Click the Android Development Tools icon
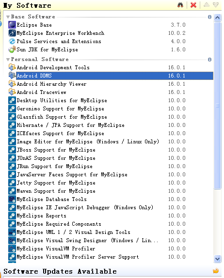 [x=12, y=67]
